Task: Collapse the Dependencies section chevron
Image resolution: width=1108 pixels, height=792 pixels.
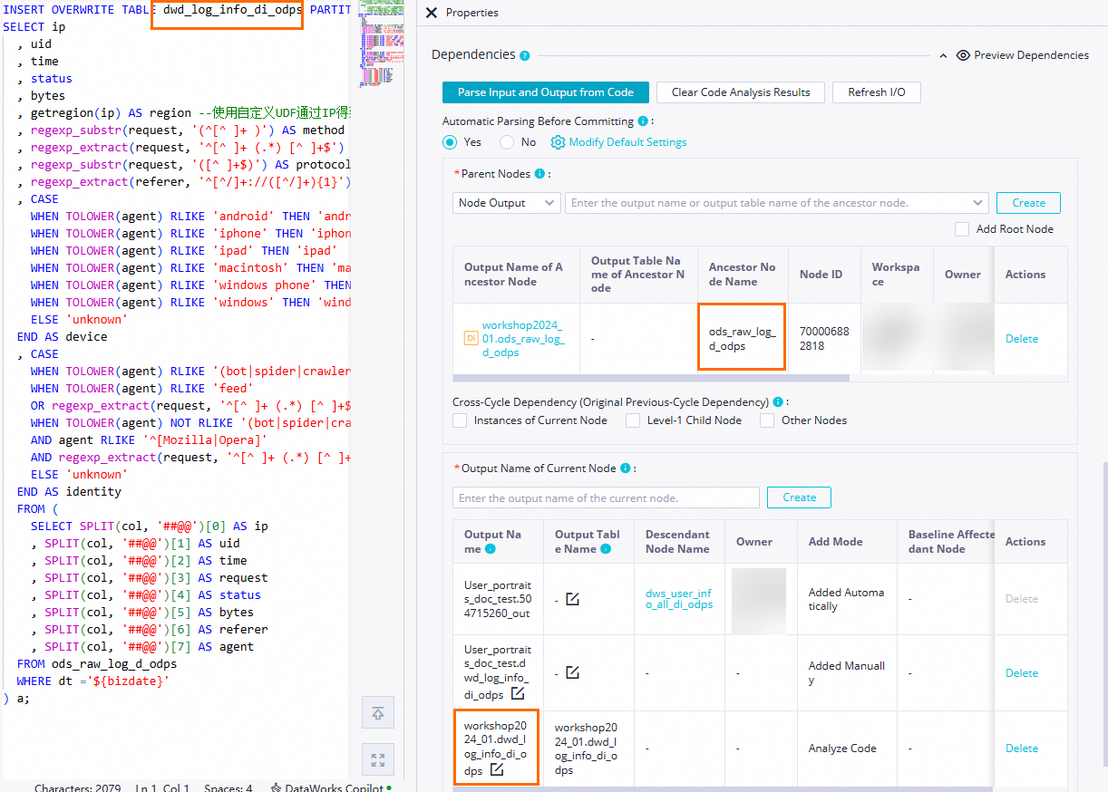Action: pos(943,55)
